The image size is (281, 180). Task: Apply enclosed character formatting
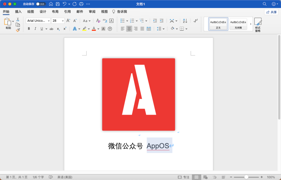click(110, 29)
